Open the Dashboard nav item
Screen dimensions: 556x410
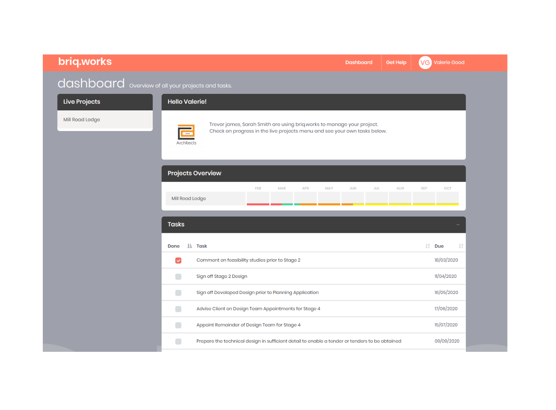pyautogui.click(x=359, y=63)
